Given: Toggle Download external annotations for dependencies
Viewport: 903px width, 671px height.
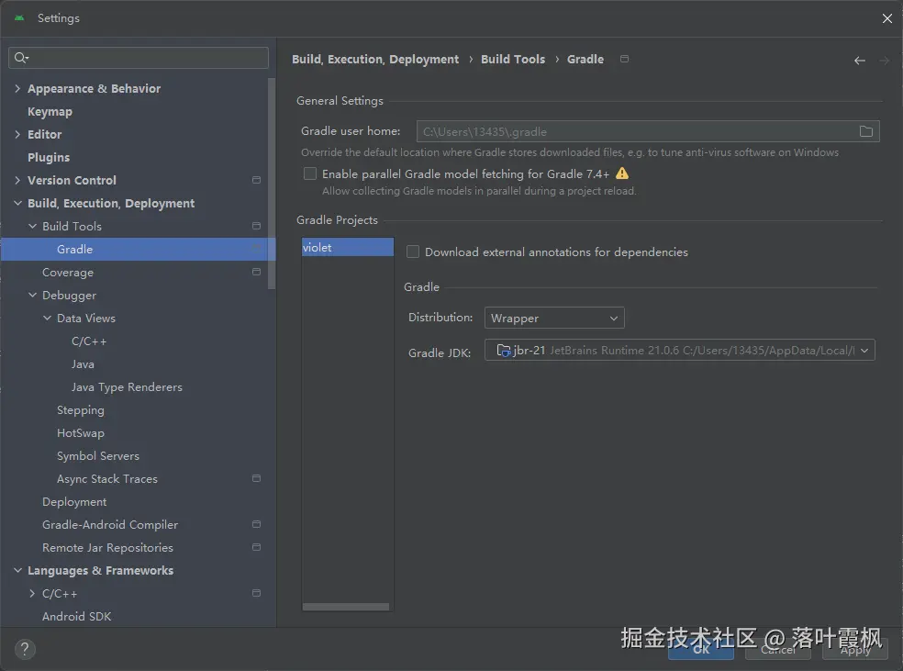Looking at the screenshot, I should coord(413,252).
